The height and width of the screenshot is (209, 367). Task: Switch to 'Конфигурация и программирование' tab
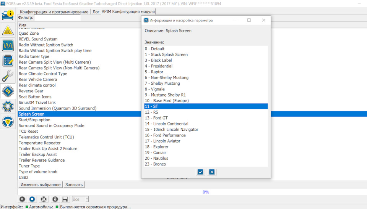click(x=54, y=12)
